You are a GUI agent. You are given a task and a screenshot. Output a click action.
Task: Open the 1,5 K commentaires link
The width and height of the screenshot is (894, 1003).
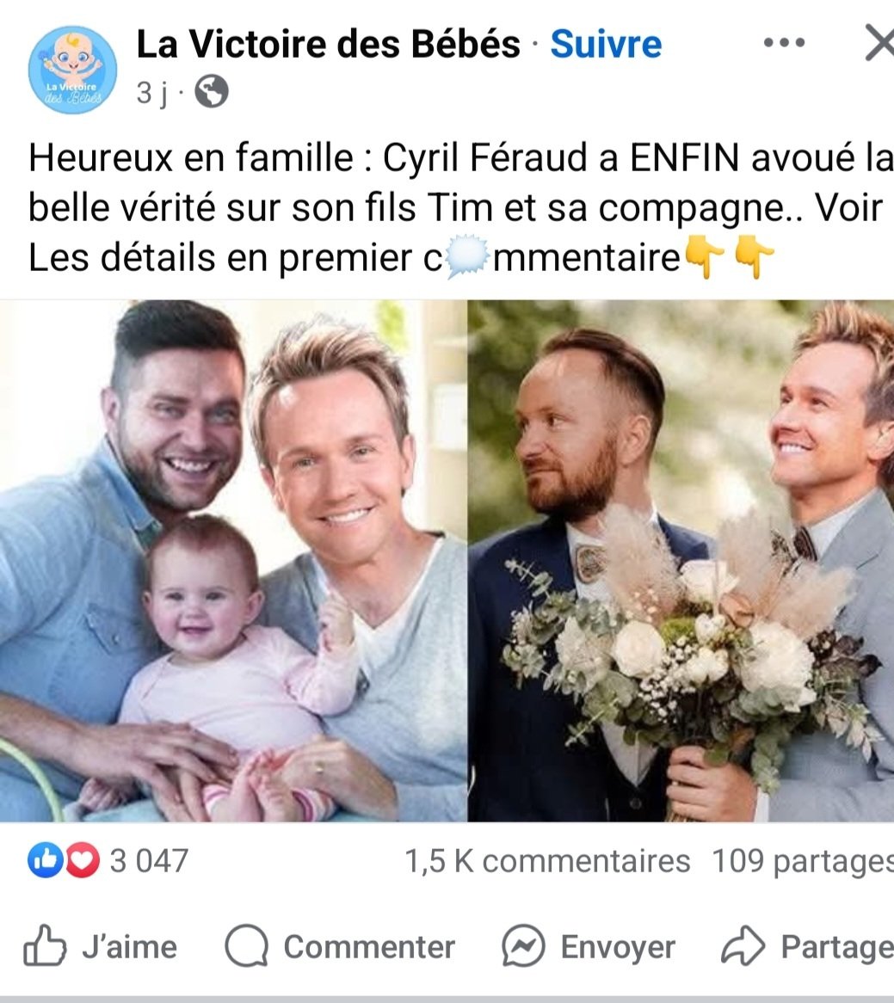click(x=547, y=861)
